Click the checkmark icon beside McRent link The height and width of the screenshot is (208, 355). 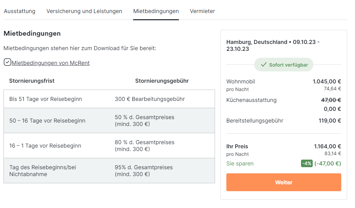(7, 62)
